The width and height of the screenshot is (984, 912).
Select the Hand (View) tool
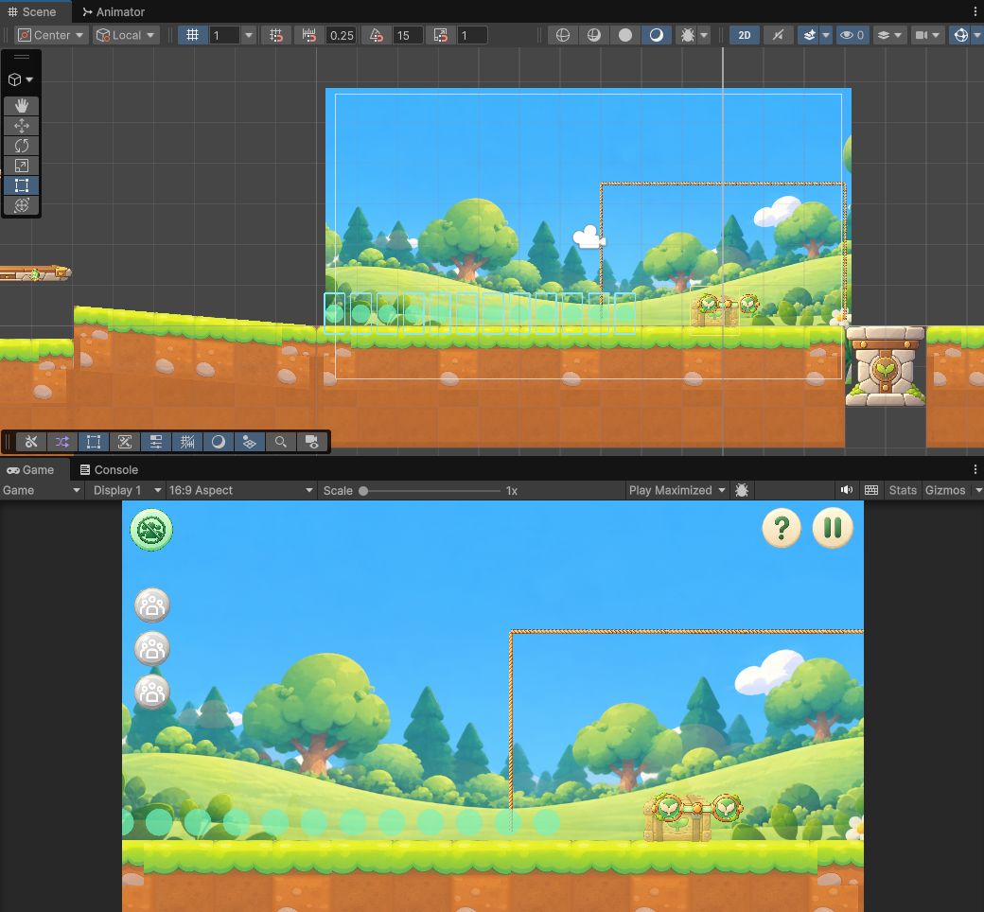click(22, 105)
